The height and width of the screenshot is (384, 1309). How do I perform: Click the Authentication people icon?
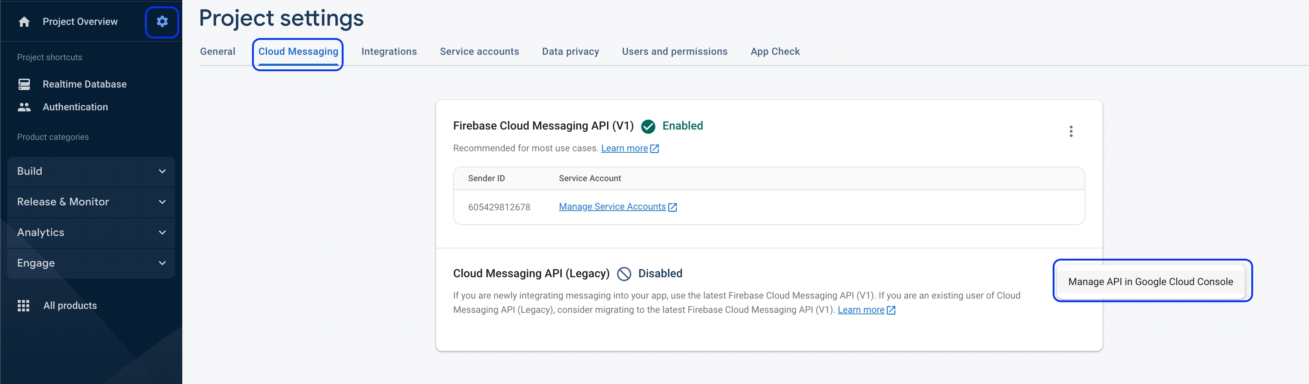coord(24,107)
